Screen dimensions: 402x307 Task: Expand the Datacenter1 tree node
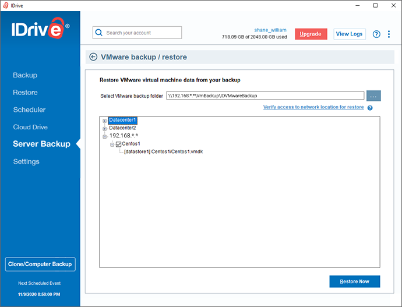(x=105, y=121)
